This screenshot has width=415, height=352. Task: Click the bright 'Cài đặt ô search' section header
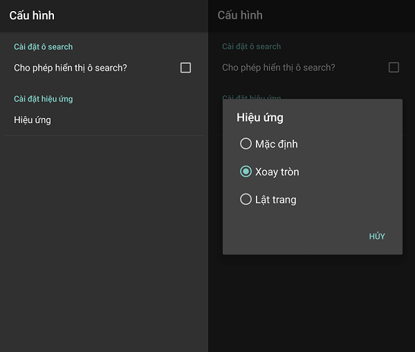(x=43, y=47)
